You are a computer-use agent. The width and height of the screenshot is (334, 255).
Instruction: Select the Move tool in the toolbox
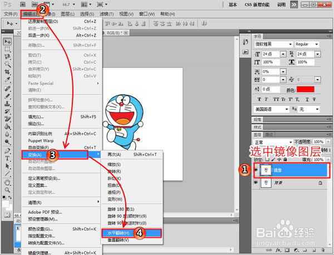tap(7, 42)
